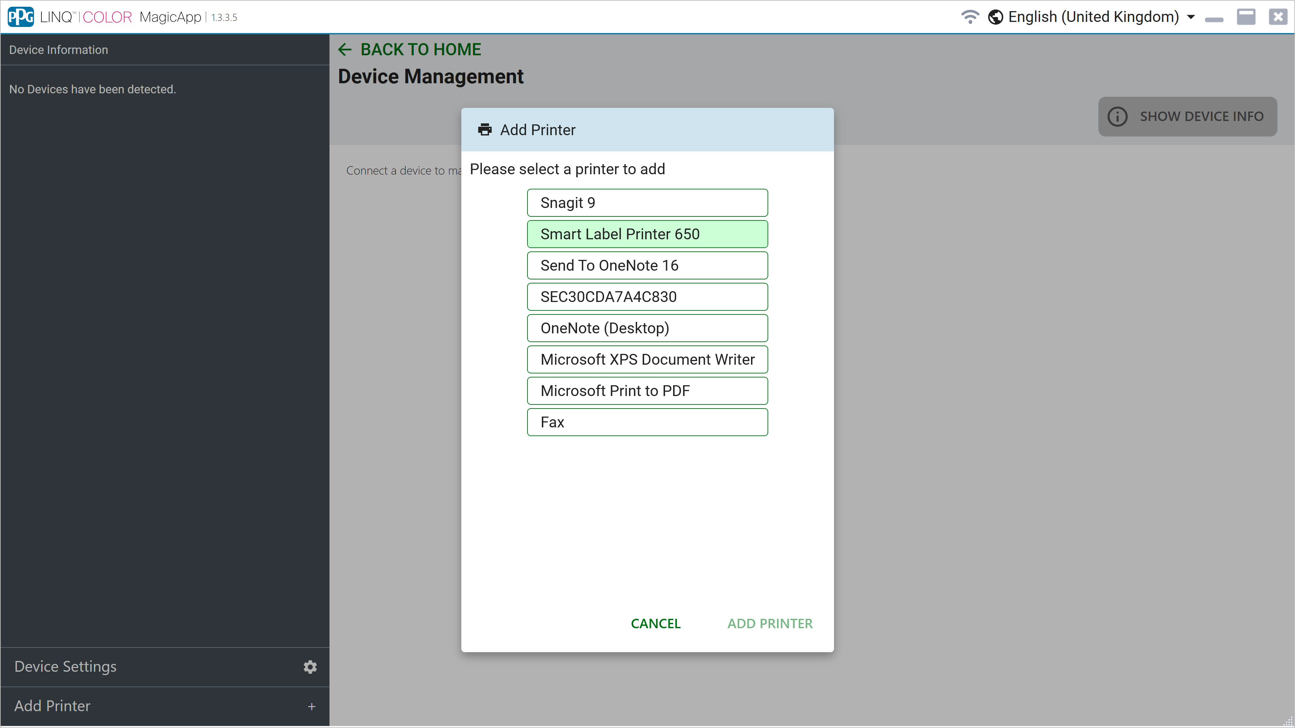Pick SEC30CDA7A4C830 from the printer list
1295x728 pixels.
[647, 297]
